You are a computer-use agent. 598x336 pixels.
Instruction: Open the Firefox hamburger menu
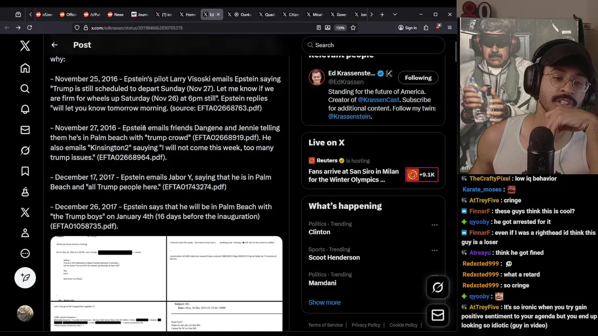pyautogui.click(x=449, y=28)
